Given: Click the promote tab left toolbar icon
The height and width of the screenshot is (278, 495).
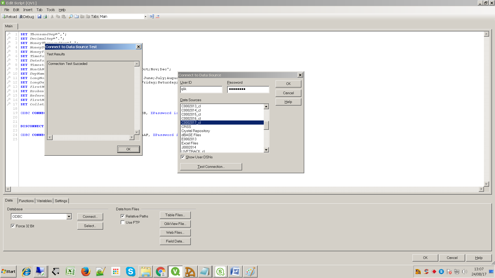Looking at the screenshot, I should [82, 16].
